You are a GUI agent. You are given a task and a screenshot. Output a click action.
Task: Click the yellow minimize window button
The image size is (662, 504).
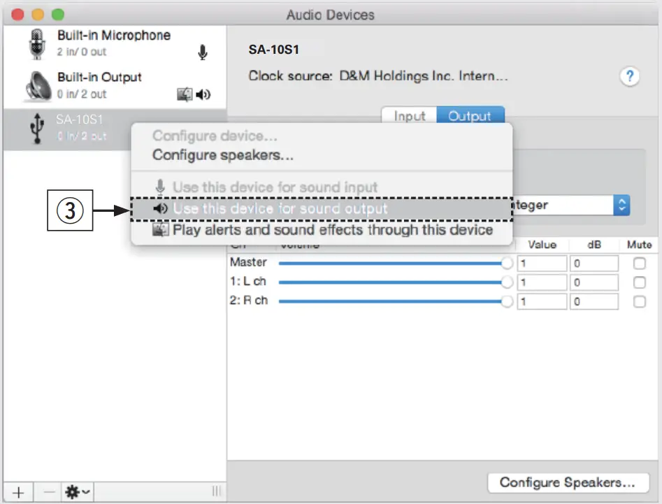38,15
